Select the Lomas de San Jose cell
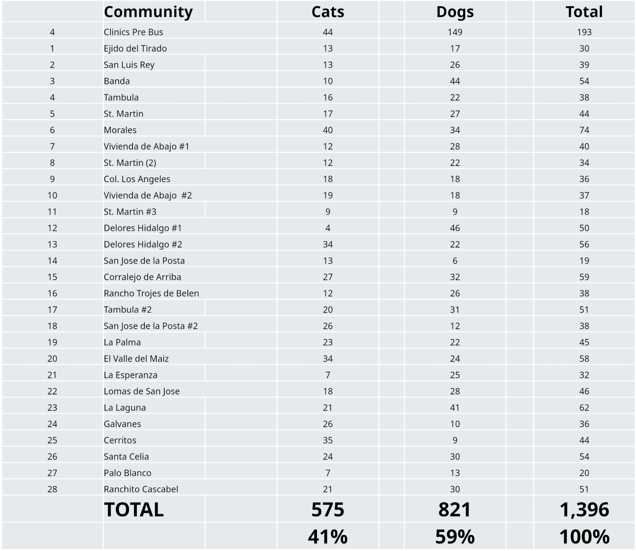The height and width of the screenshot is (551, 636). [x=142, y=391]
